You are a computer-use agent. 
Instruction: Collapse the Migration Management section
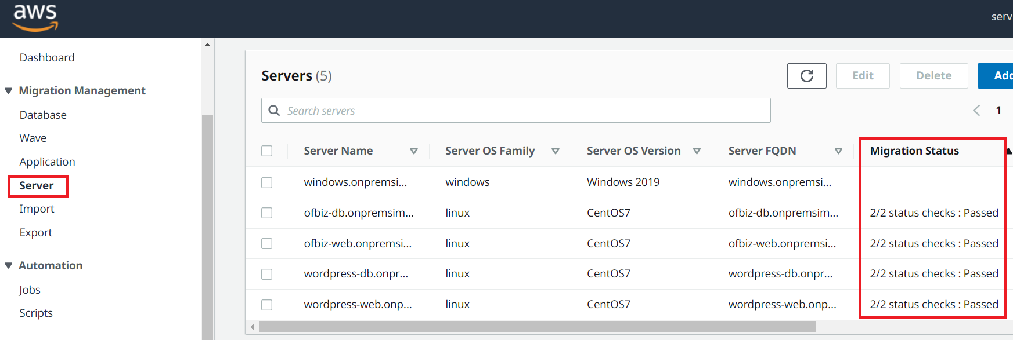coord(9,91)
